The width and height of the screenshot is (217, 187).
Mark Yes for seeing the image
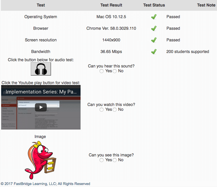102,160
